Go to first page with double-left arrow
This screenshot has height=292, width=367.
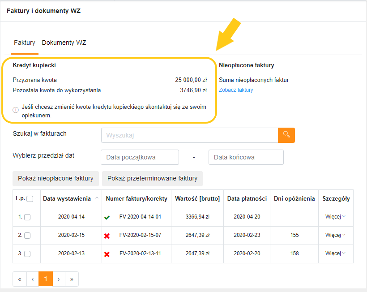20,279
